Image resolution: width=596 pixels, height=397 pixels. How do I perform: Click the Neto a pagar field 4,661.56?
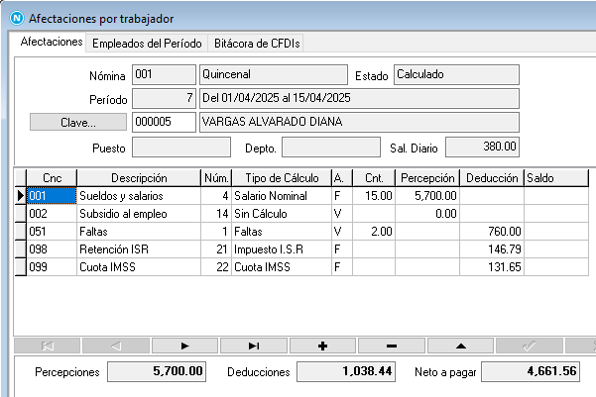click(x=531, y=371)
